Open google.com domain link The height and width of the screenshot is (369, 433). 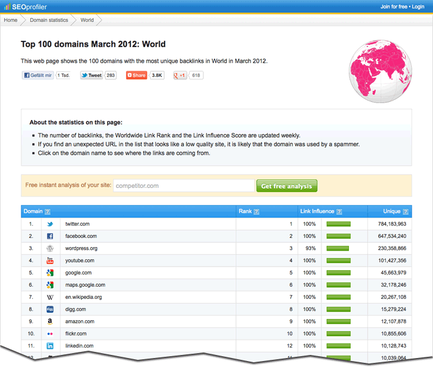click(78, 273)
